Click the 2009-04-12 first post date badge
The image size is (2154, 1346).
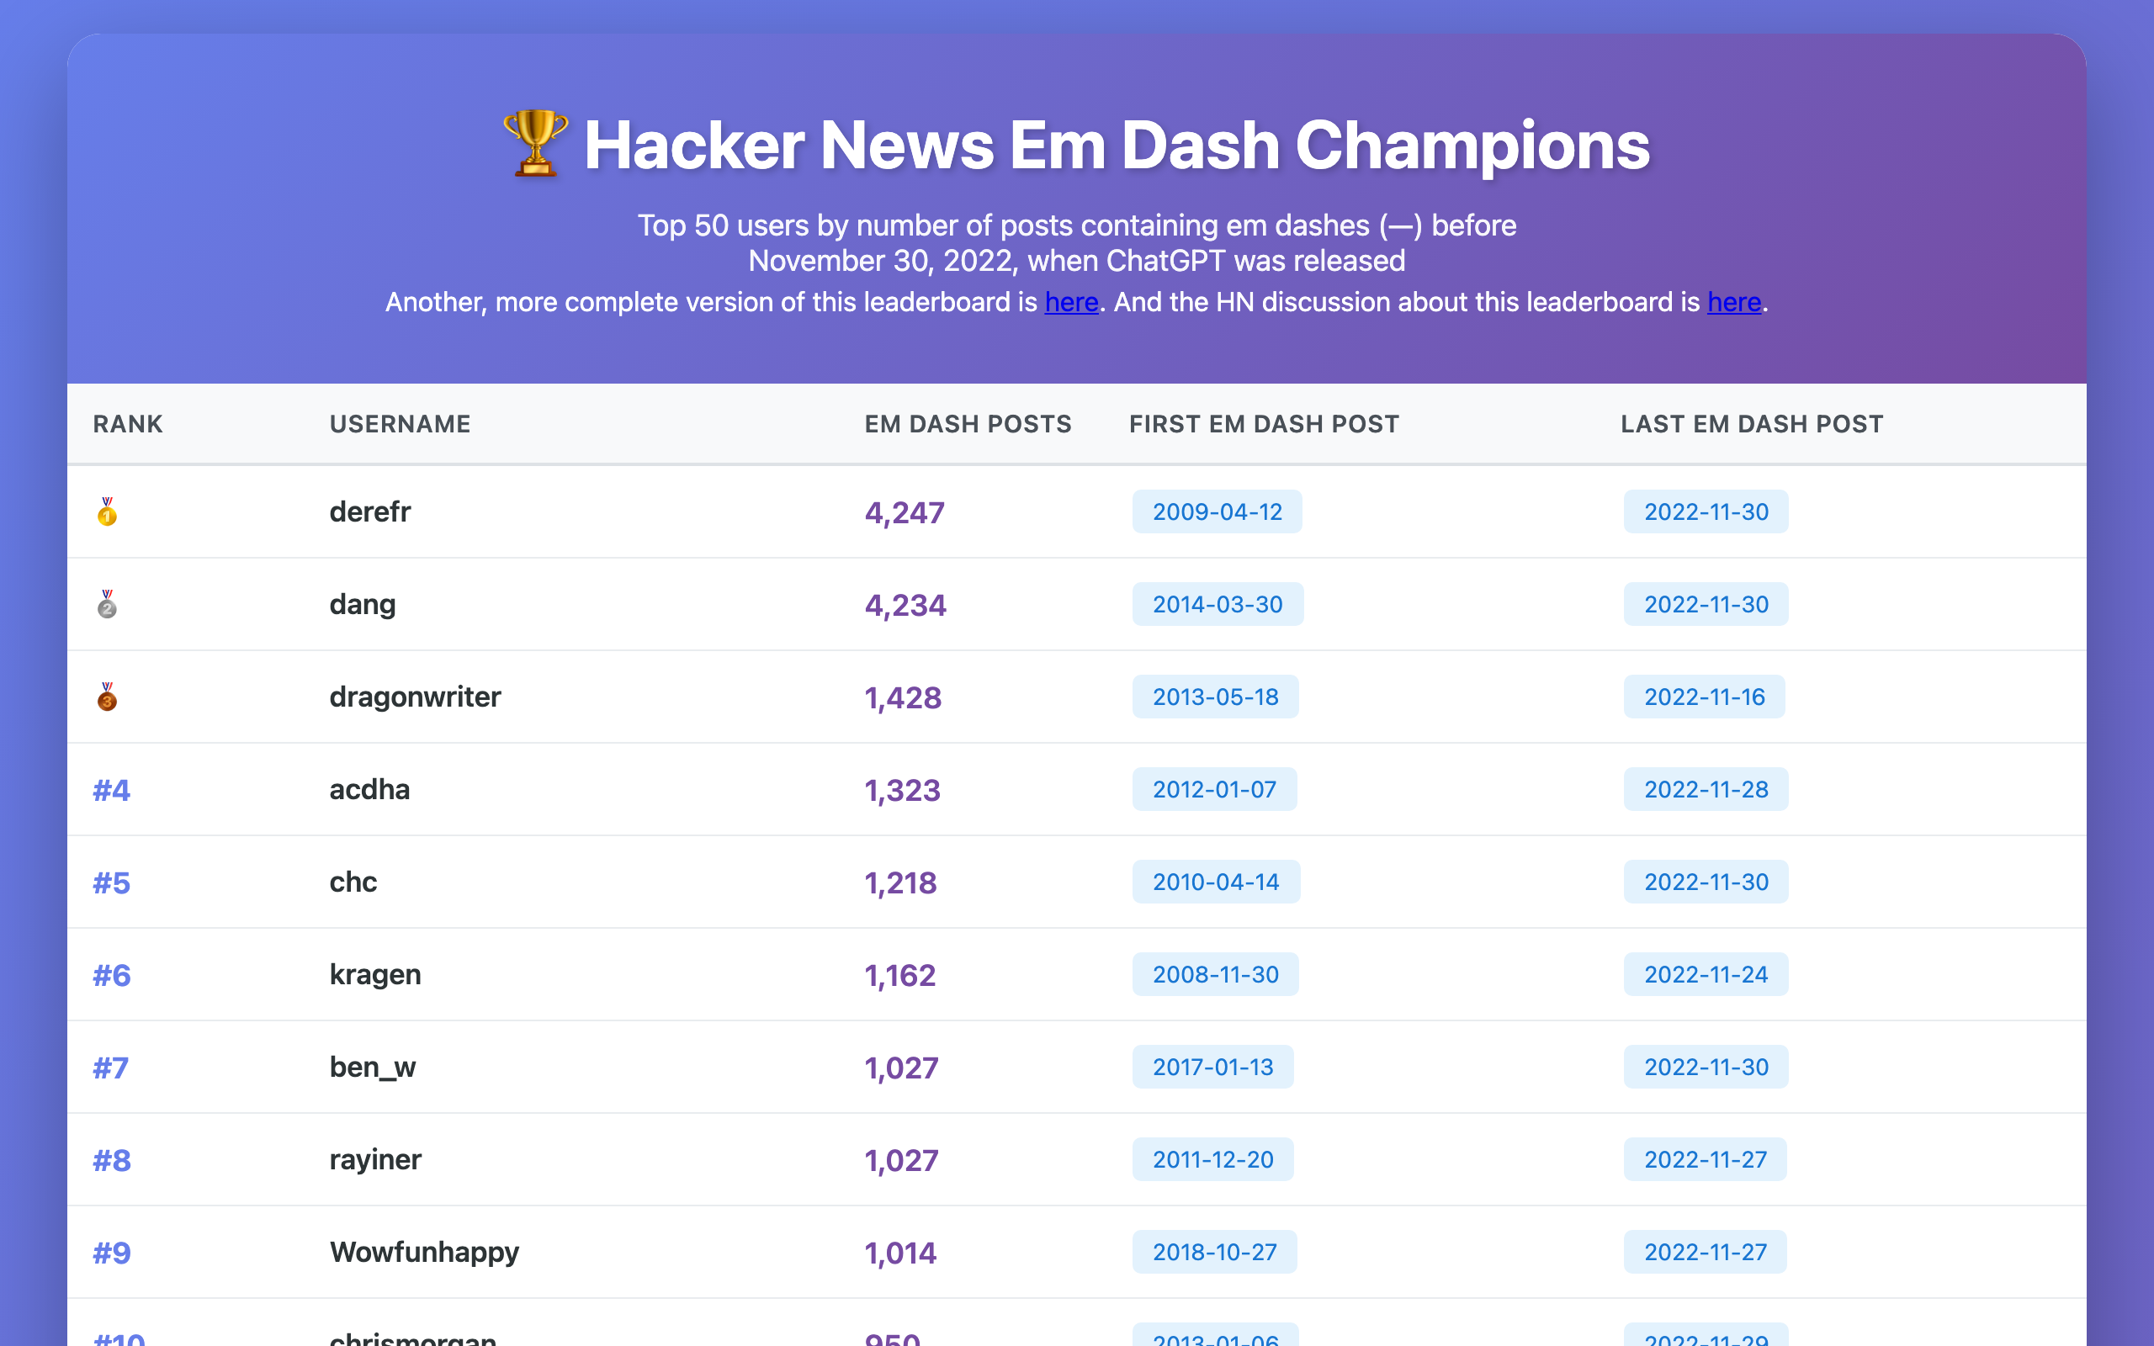(x=1217, y=511)
